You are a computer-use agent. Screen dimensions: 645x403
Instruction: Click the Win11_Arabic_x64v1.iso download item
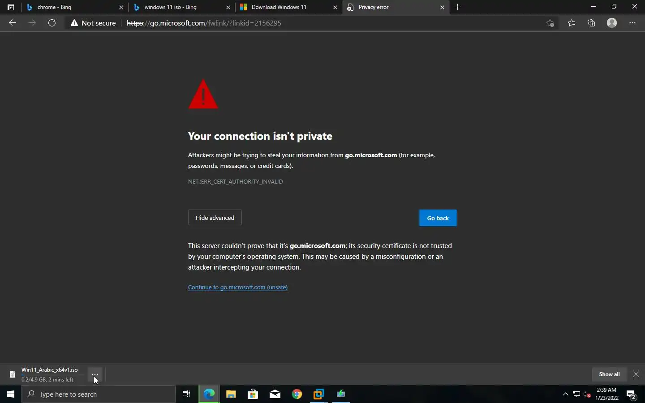49,374
